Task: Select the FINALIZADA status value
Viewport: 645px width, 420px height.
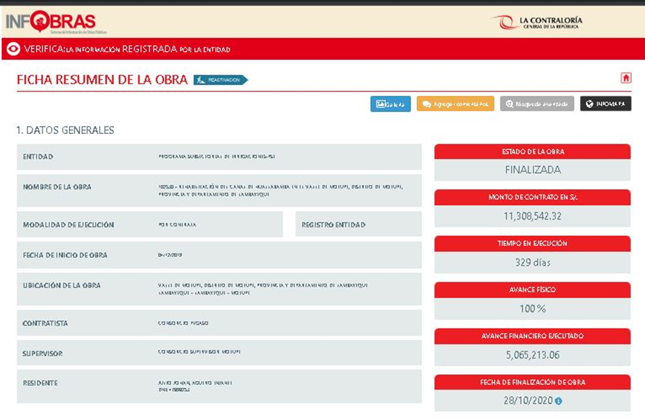Action: click(533, 170)
